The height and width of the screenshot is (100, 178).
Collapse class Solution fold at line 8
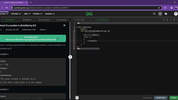(x=76, y=27)
